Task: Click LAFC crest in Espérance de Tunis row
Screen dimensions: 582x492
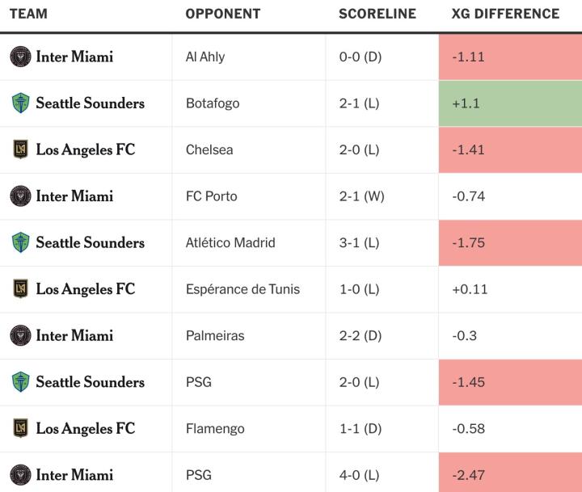Action: [20, 289]
